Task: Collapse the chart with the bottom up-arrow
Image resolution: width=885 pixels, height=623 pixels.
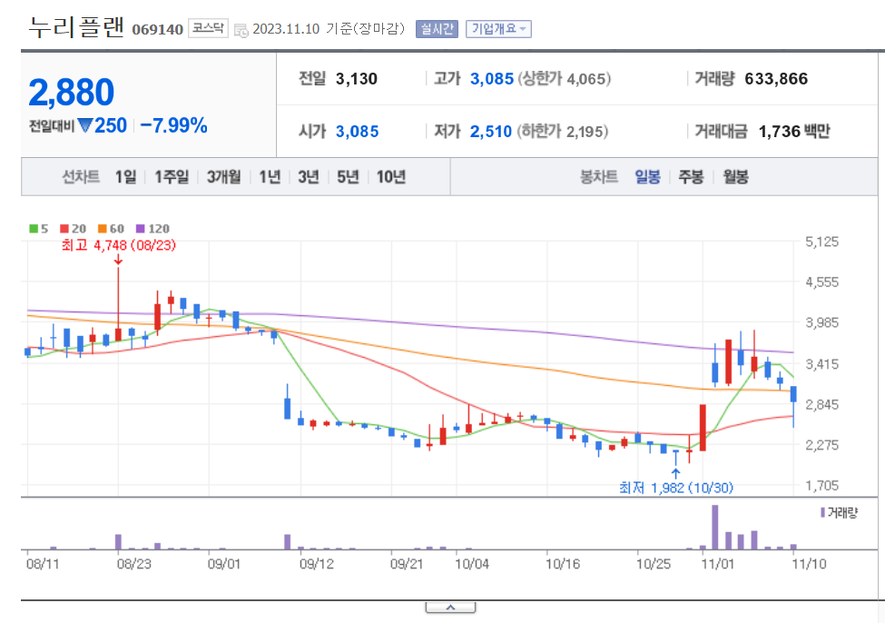Action: 450,608
